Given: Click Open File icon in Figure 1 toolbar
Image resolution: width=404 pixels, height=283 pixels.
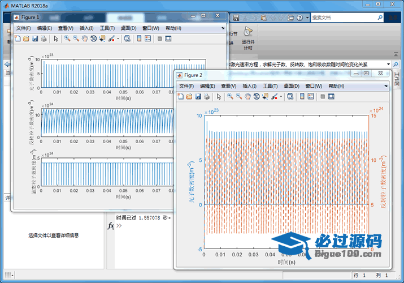Looking at the screenshot, I should [x=26, y=38].
